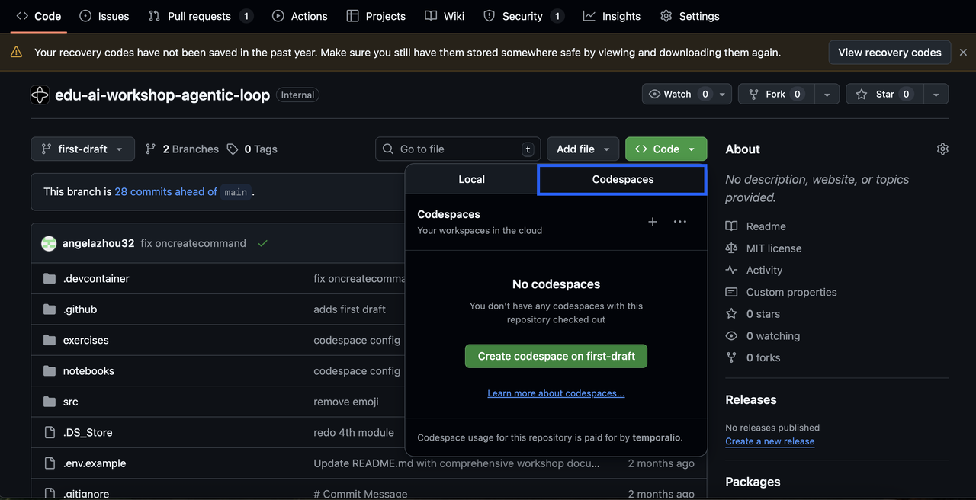Image resolution: width=976 pixels, height=500 pixels.
Task: Open the codespaces ellipsis options menu
Action: point(680,222)
